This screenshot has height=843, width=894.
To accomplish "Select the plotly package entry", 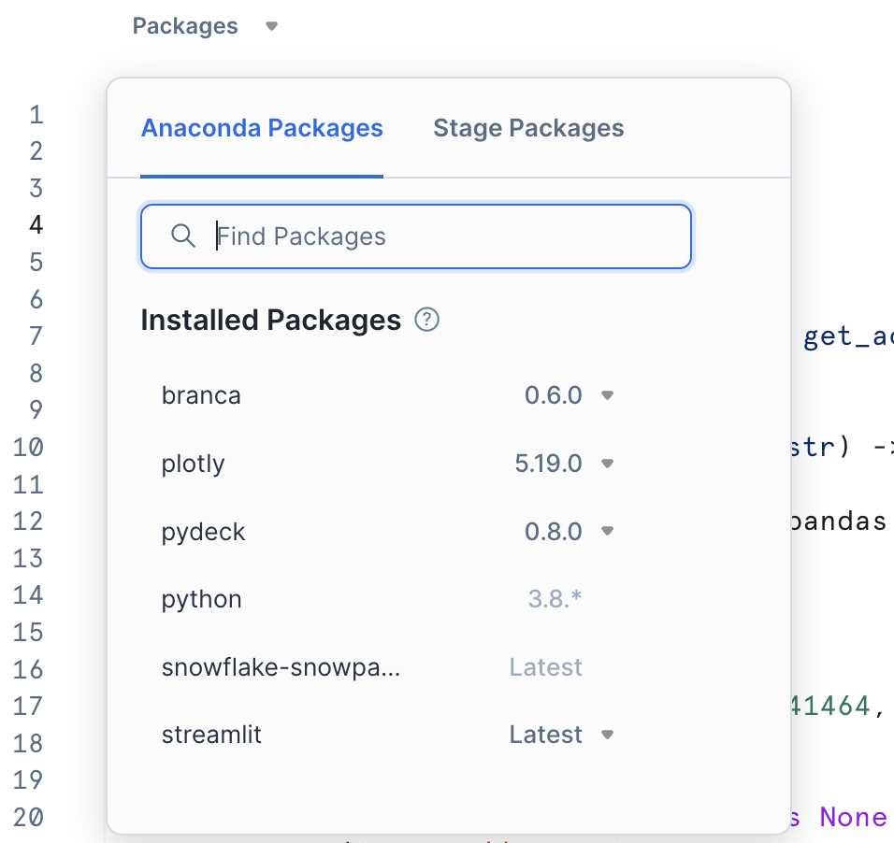I will pos(194,464).
